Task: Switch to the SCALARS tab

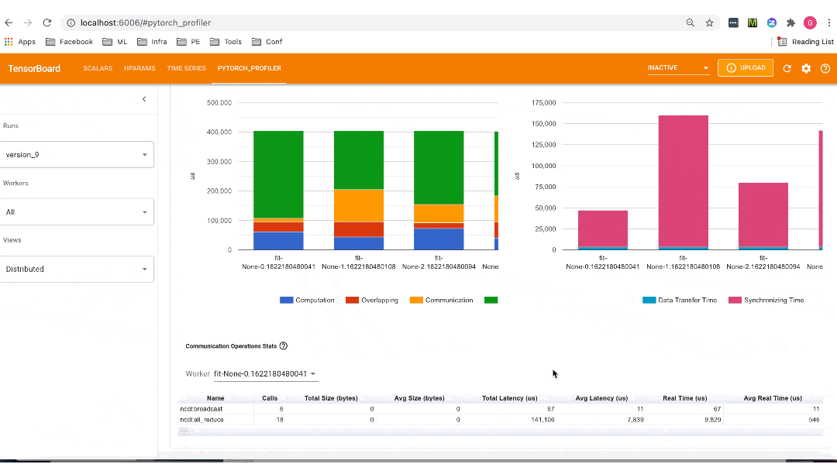Action: (98, 68)
